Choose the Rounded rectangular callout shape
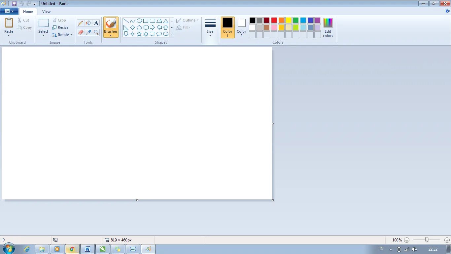This screenshot has height=254, width=451. pyautogui.click(x=152, y=34)
